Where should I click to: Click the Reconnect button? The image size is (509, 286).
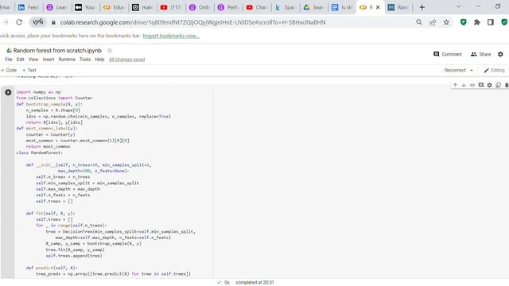455,70
